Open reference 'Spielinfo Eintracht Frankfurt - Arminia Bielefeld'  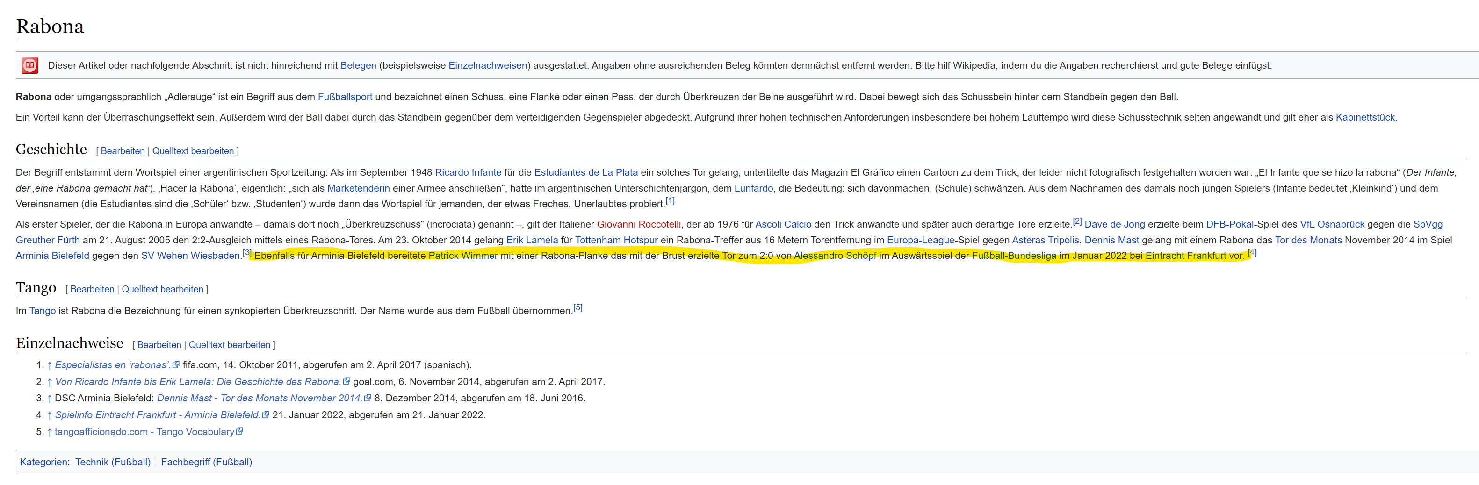pos(158,415)
